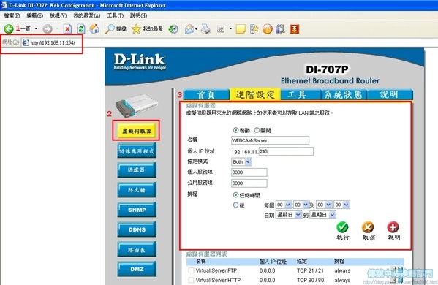The width and height of the screenshot is (438, 285).
Task: Switch to the 說明 (Help) router tab
Action: [x=390, y=94]
